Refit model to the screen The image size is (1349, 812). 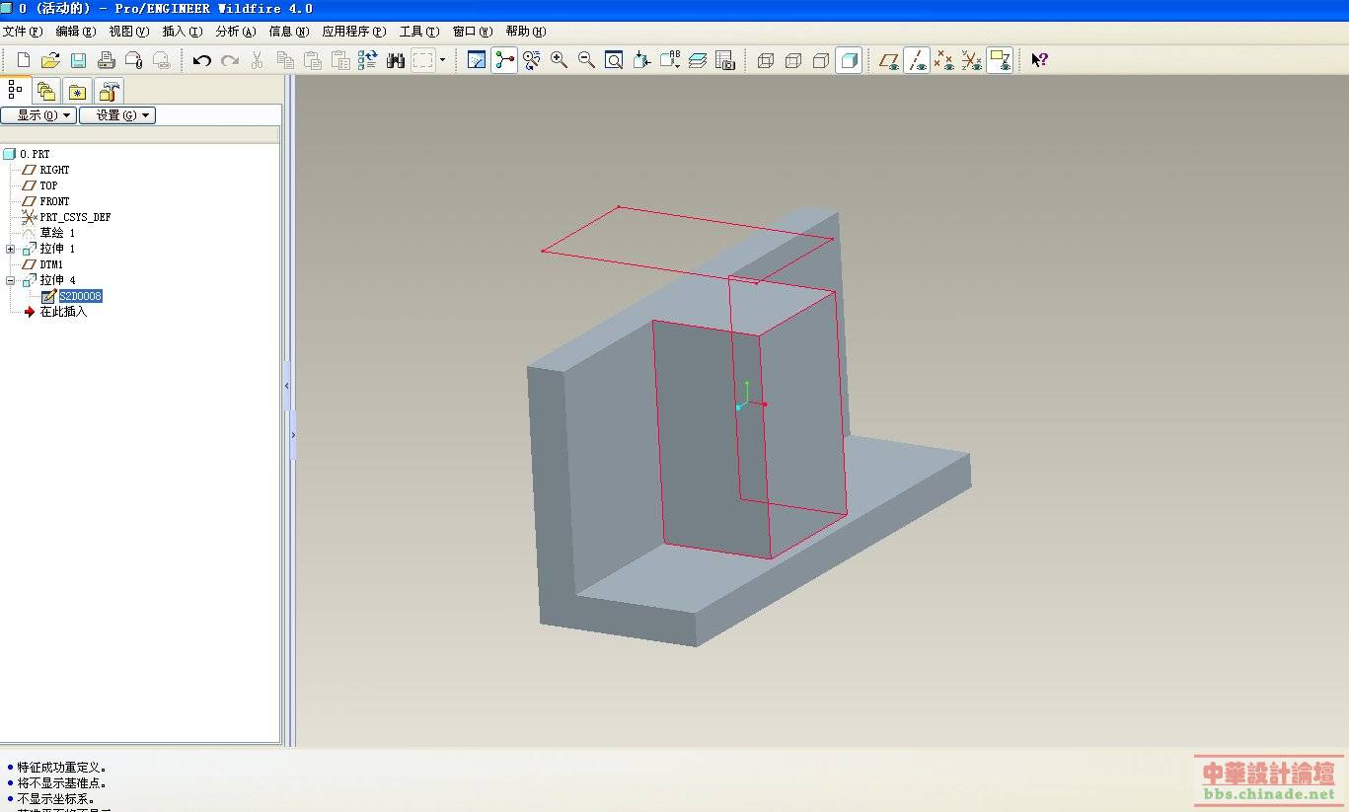click(614, 60)
